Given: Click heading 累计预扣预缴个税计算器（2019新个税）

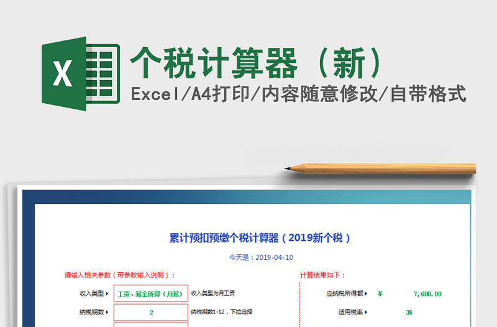Looking at the screenshot, I should coord(260,238).
